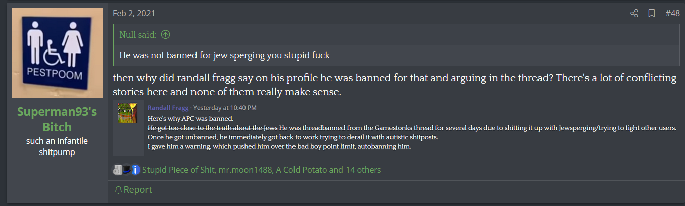Open the post number #48 permalink

coord(672,13)
